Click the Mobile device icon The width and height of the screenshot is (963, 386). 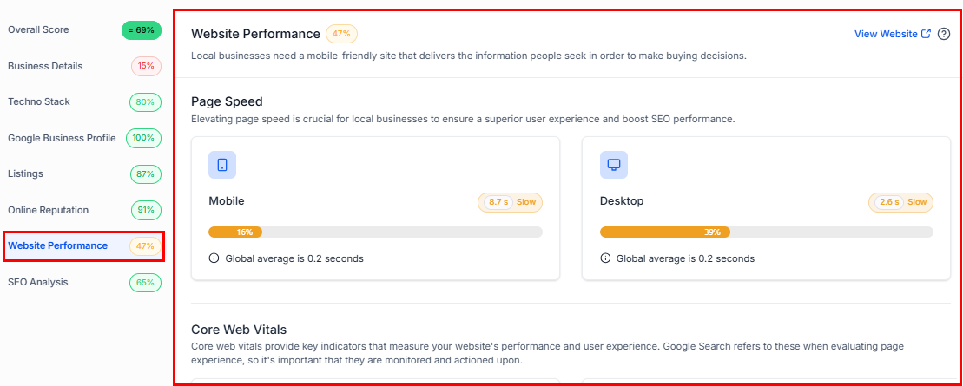[x=222, y=165]
